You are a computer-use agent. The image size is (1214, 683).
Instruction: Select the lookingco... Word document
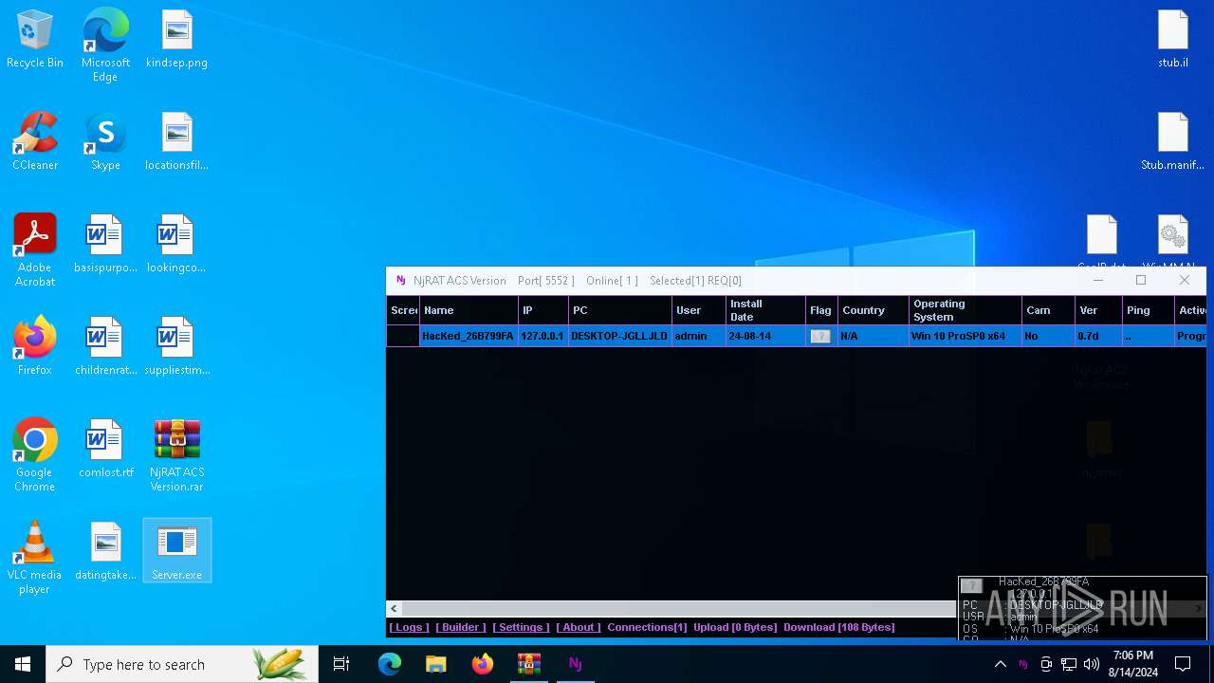coord(176,244)
